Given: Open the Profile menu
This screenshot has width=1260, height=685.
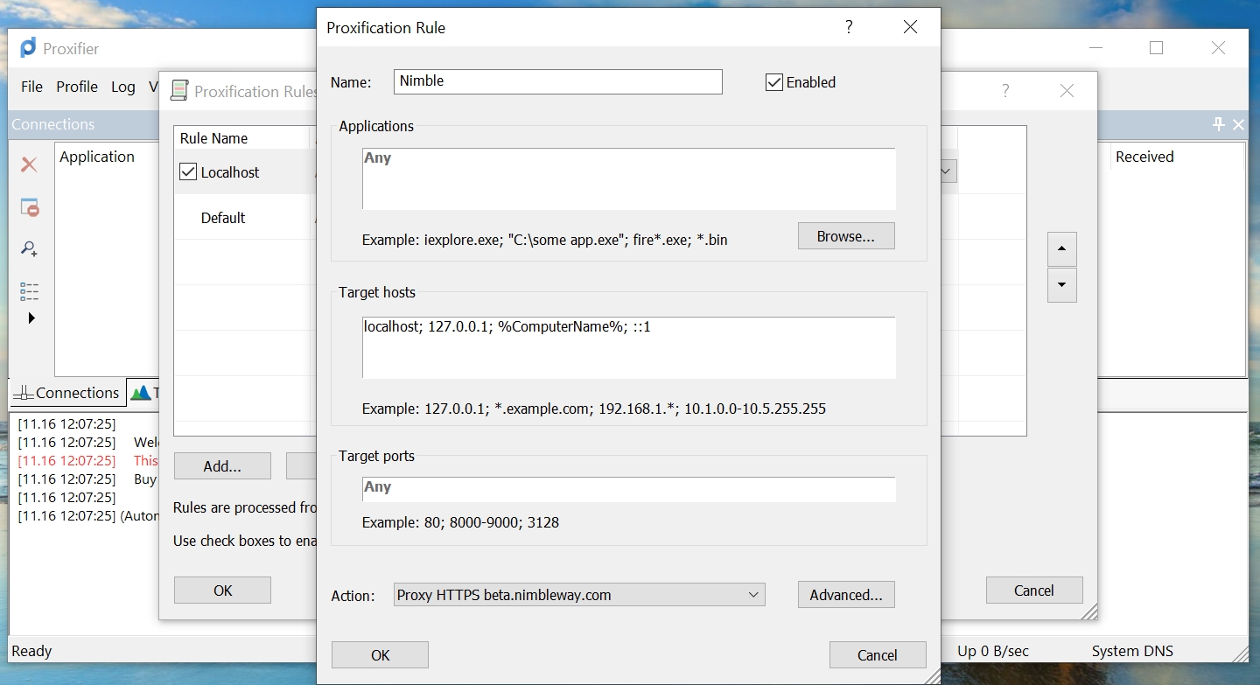Looking at the screenshot, I should pyautogui.click(x=77, y=87).
